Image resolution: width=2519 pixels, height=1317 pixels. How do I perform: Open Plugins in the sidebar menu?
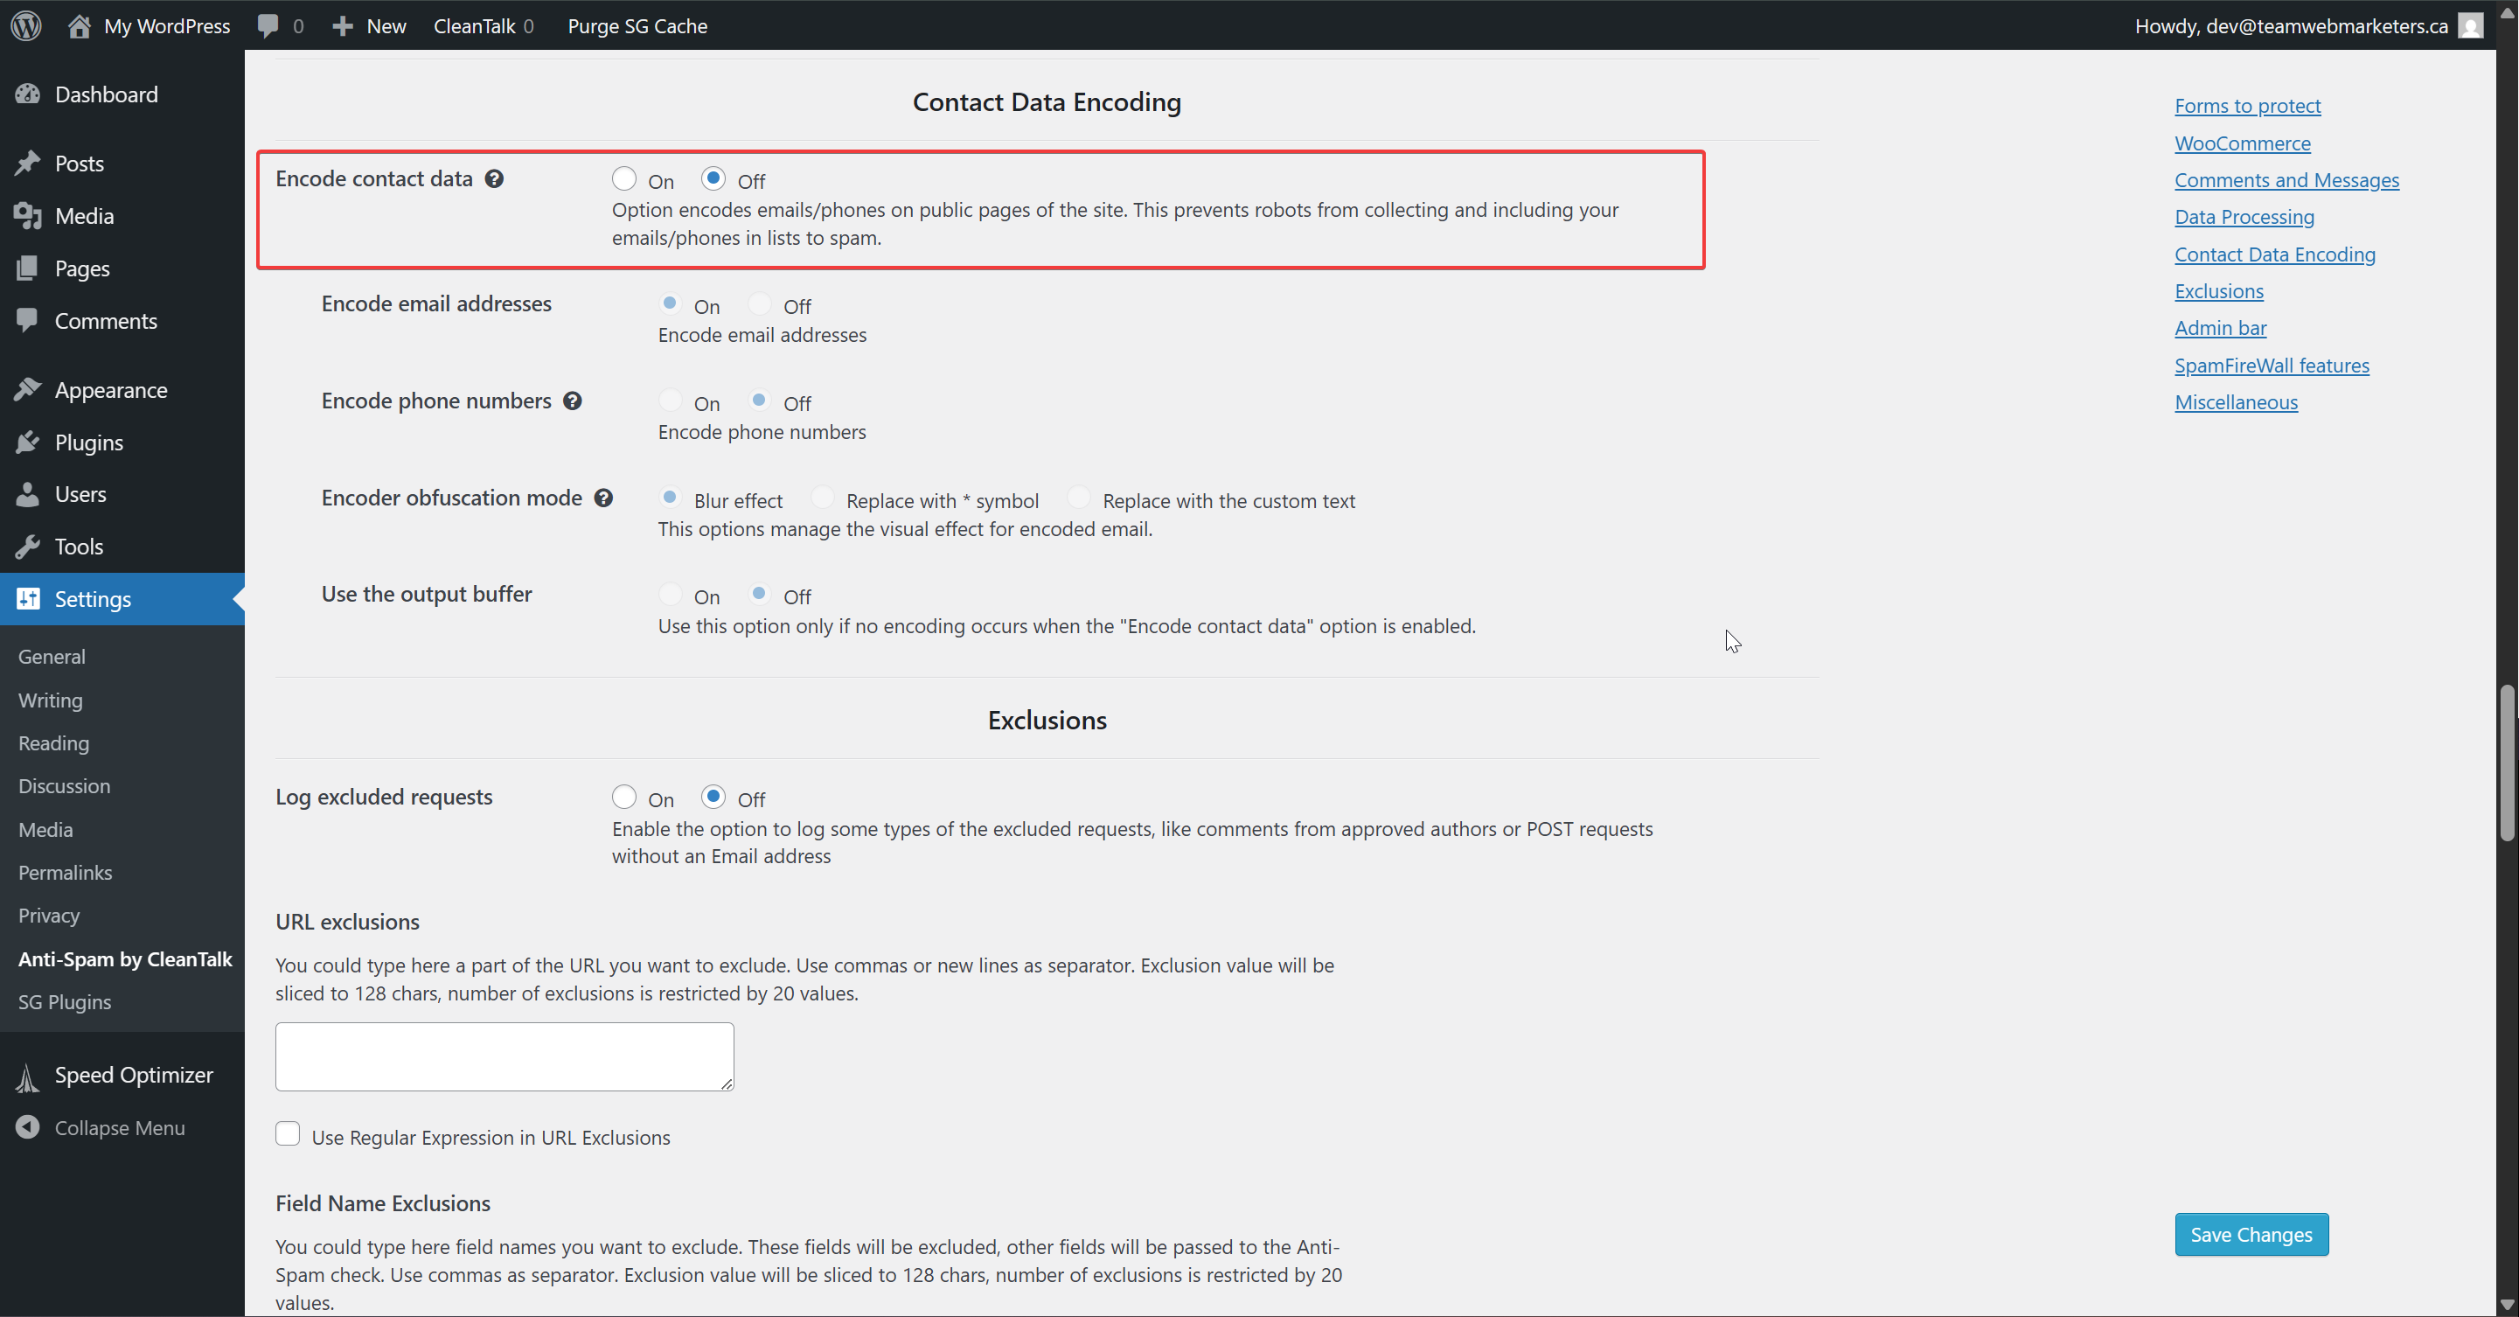89,442
